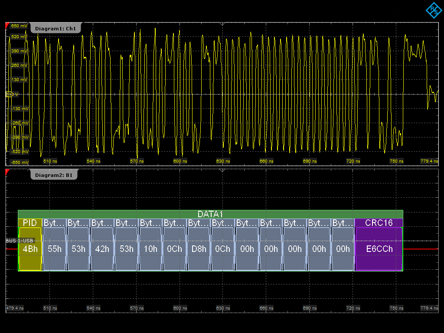
Task: Select the 42h data byte cell
Action: coord(102,249)
